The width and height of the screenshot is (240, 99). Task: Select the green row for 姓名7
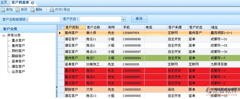tap(149, 58)
